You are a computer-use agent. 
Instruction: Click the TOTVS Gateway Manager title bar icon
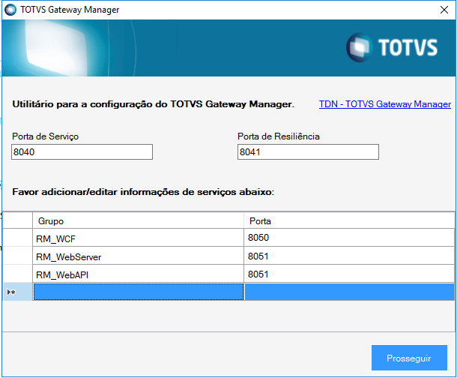point(10,10)
